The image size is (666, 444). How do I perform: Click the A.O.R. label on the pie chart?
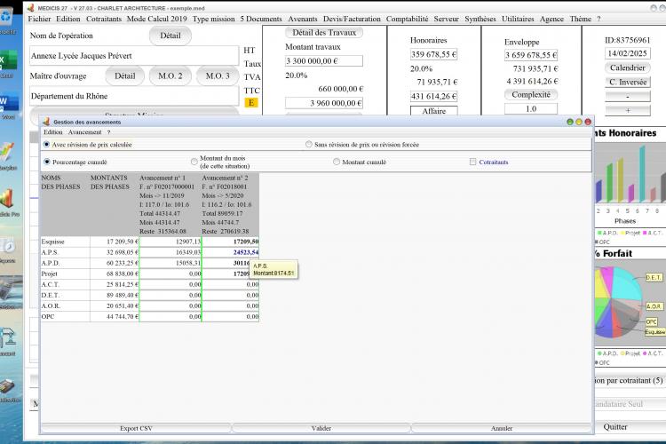click(654, 305)
